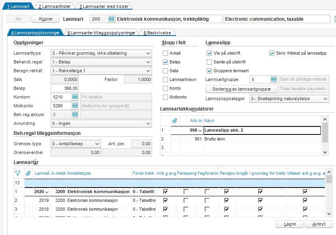Open lookup icon for Beh.reg.akkum. field
The height and width of the screenshot is (235, 336).
click(75, 115)
